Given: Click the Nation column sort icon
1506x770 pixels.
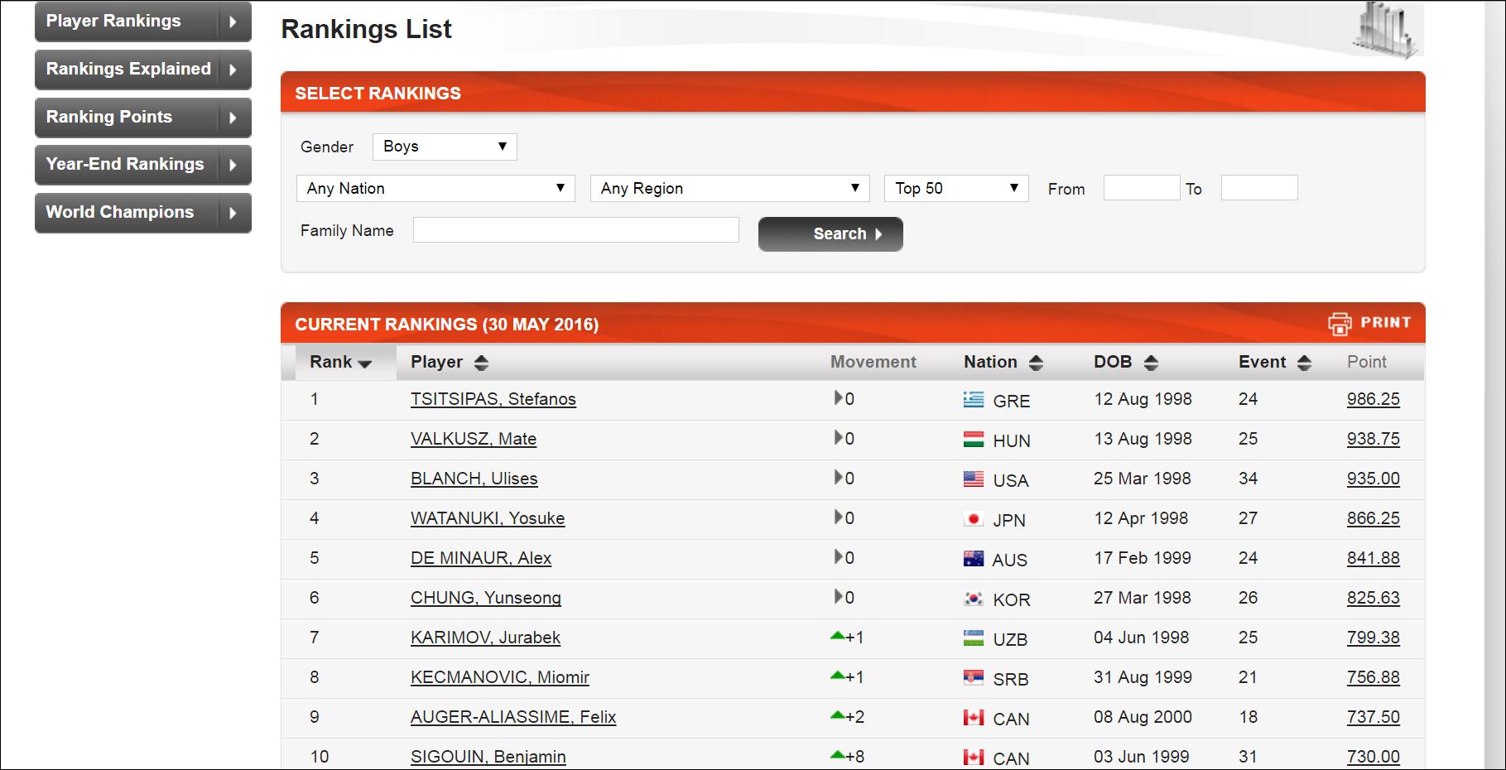Looking at the screenshot, I should click(x=1036, y=363).
